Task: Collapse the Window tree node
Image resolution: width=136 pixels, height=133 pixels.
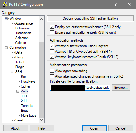Action: coord(6,18)
